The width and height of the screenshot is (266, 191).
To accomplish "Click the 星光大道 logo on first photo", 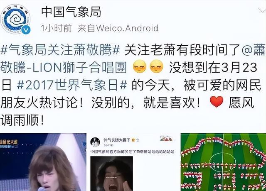I will [9, 143].
